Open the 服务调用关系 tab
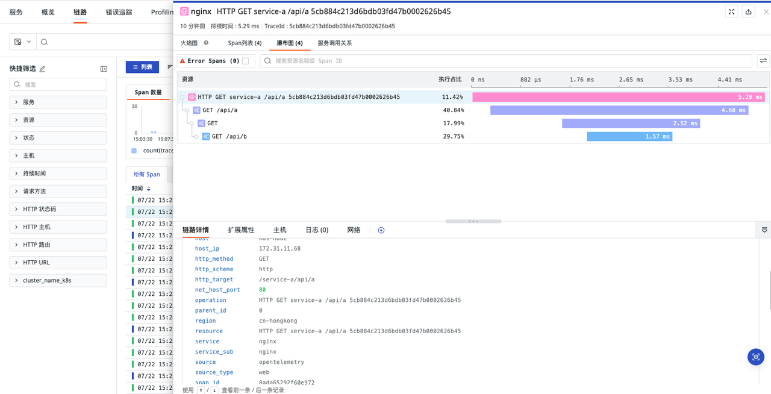Viewport: 771px width, 394px height. tap(335, 43)
